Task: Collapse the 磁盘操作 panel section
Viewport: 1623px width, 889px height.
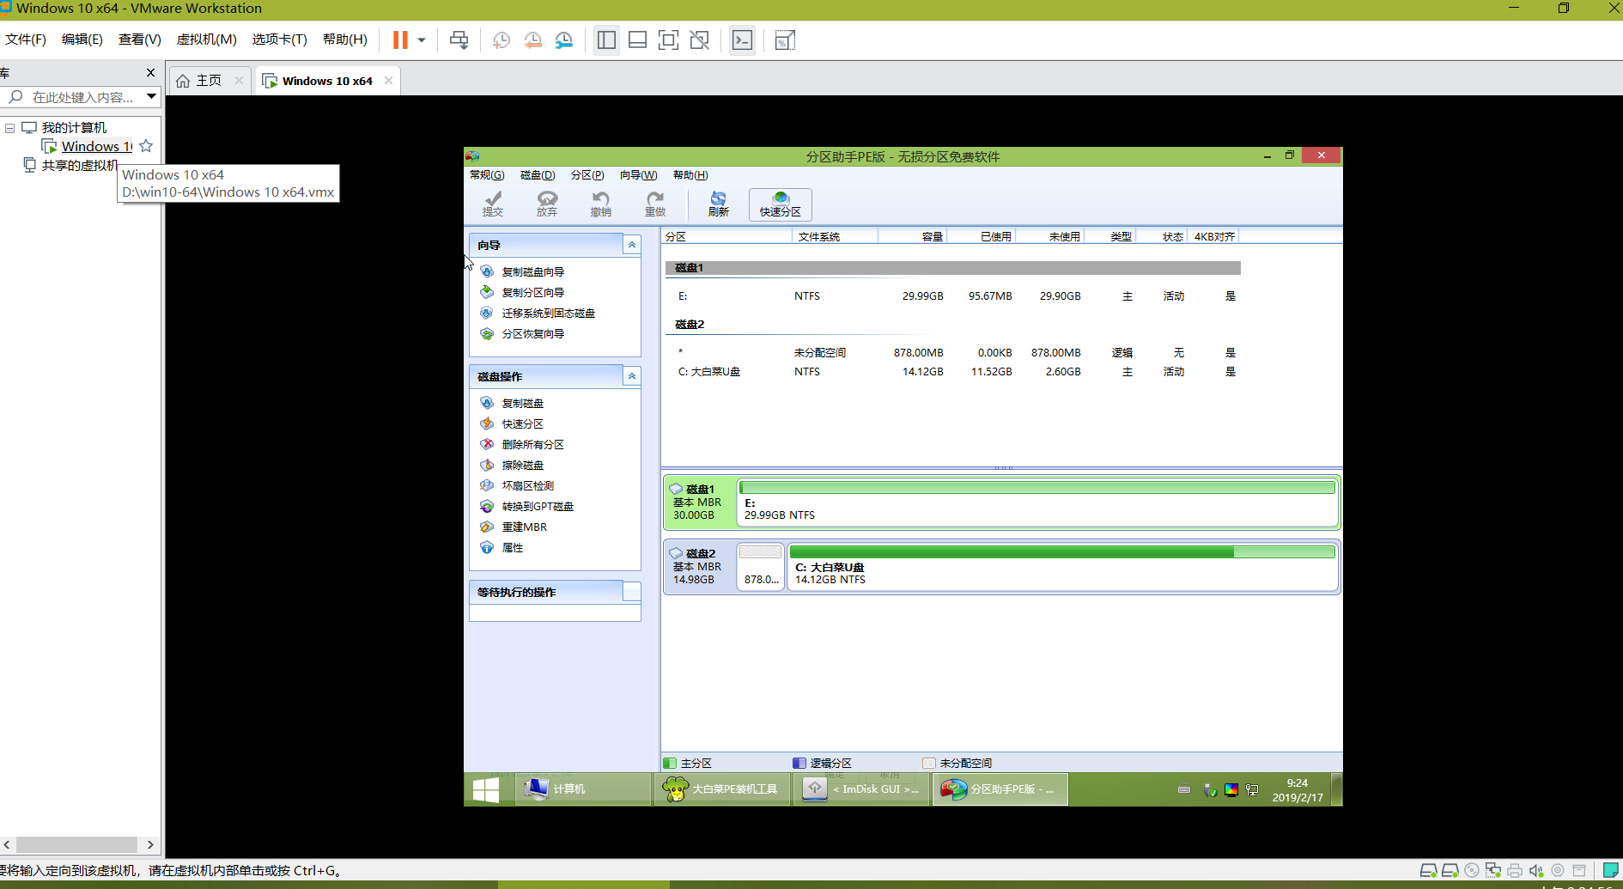Action: [632, 376]
